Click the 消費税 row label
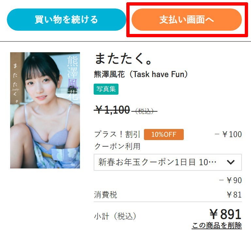Image resolution: width=251 pixels, height=239 pixels. [105, 195]
